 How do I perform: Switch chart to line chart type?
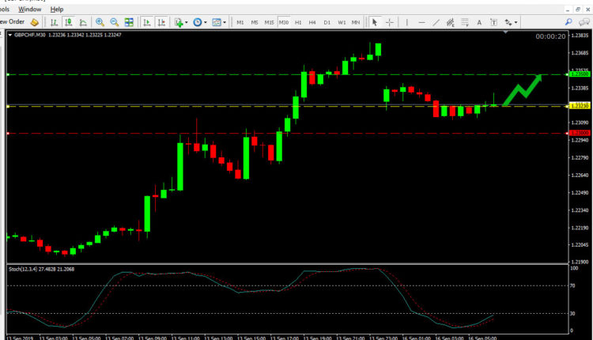[x=83, y=22]
